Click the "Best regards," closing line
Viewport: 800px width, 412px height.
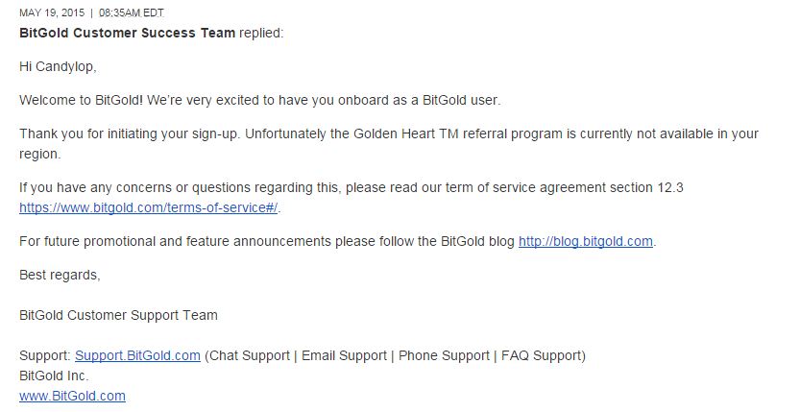(60, 275)
